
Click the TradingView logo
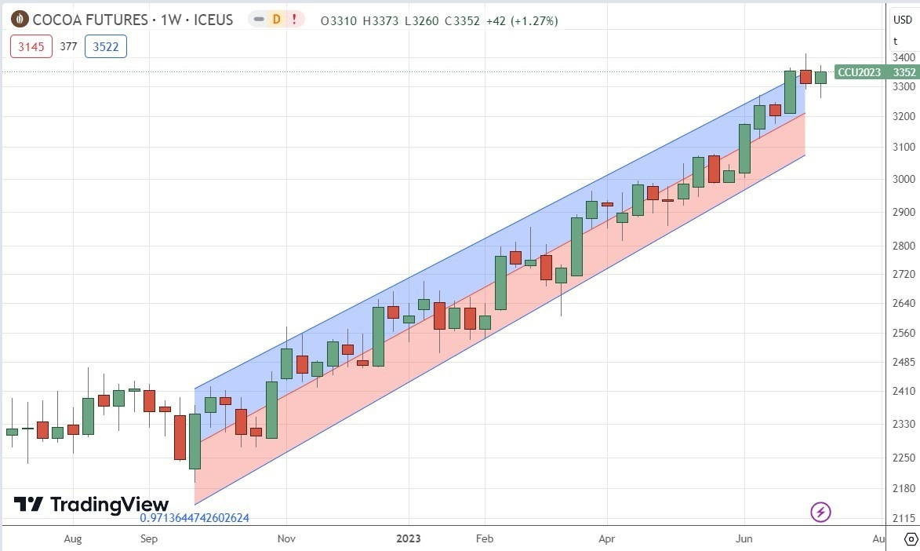(x=91, y=505)
